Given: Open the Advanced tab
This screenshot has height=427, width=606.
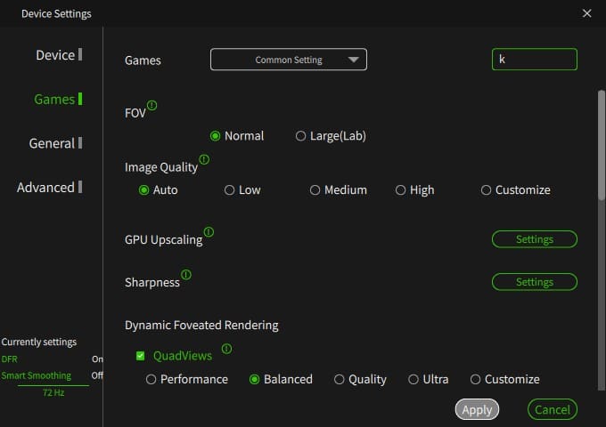Looking at the screenshot, I should point(45,187).
